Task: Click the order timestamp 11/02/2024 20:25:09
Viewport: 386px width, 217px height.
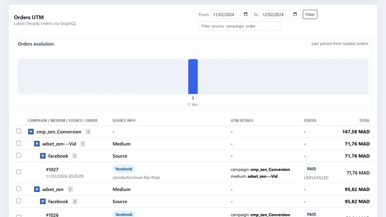Action: click(65, 176)
